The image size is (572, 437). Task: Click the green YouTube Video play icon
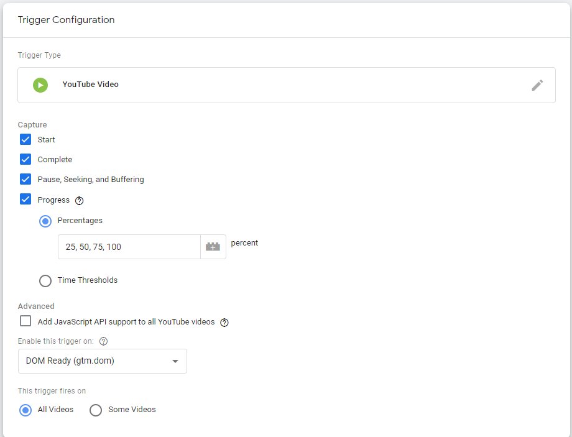pos(40,85)
